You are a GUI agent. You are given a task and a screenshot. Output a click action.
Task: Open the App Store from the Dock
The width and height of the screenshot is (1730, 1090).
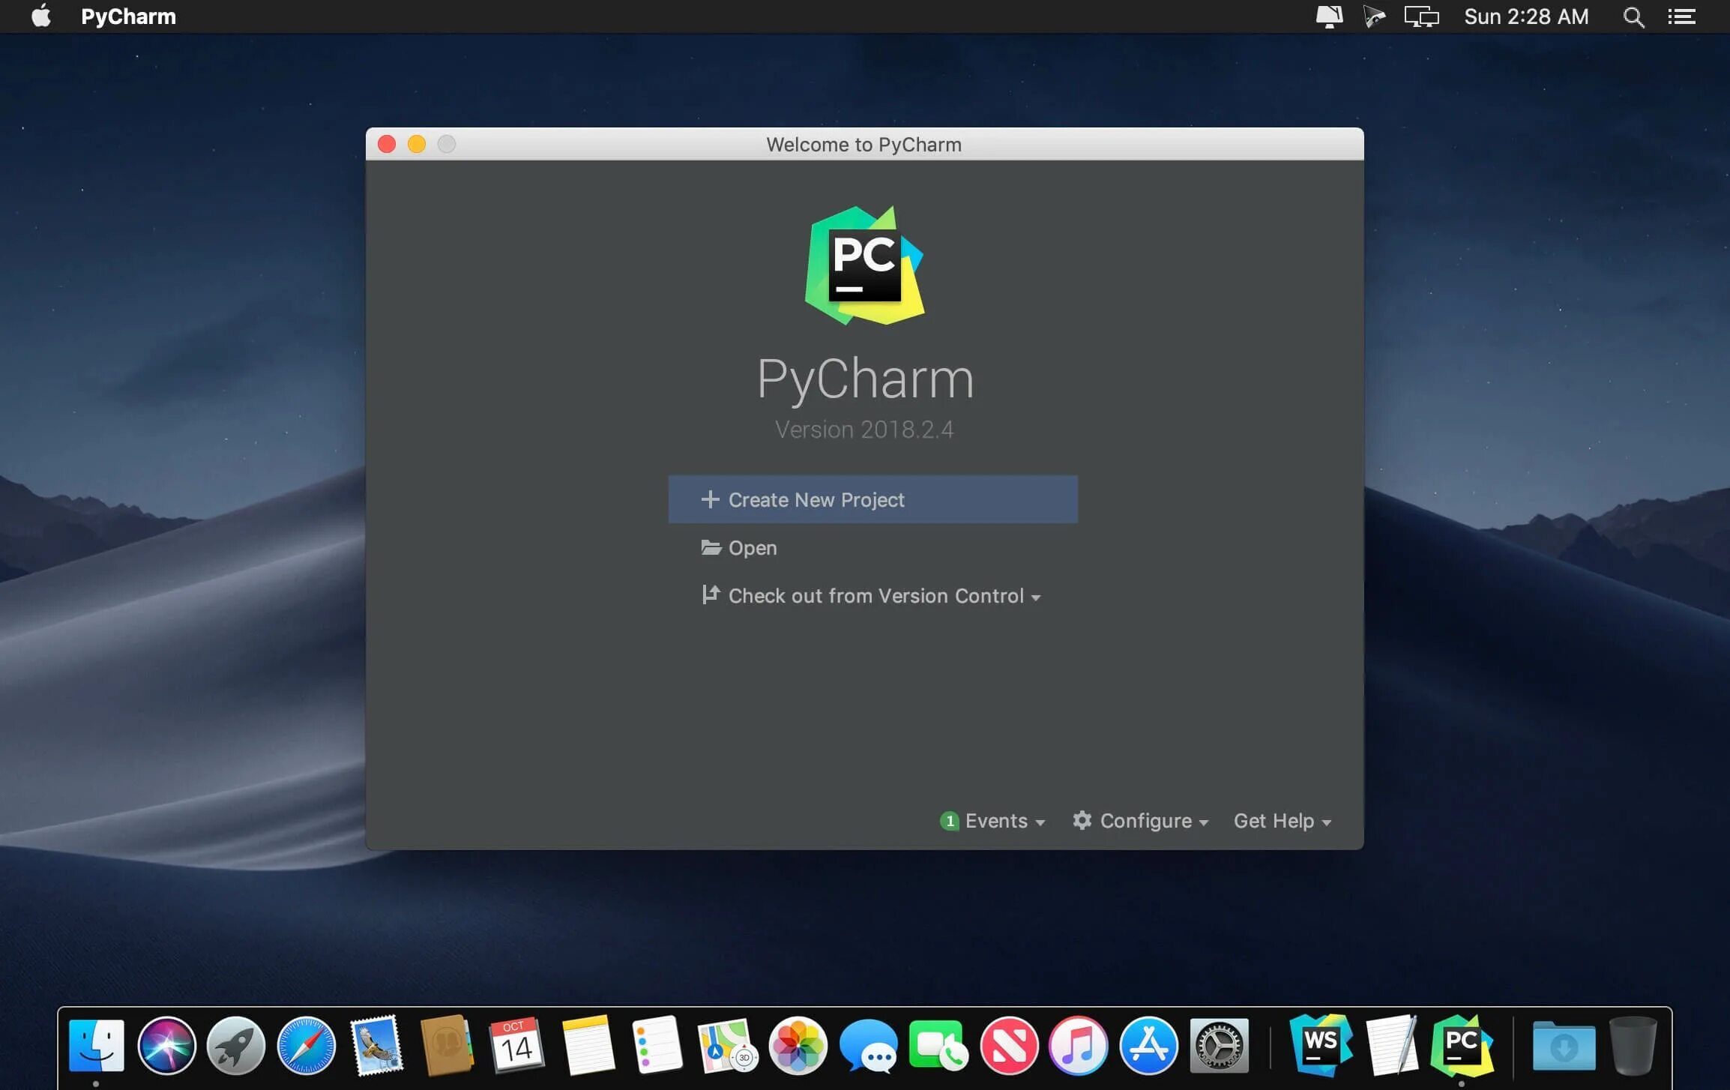pos(1148,1046)
